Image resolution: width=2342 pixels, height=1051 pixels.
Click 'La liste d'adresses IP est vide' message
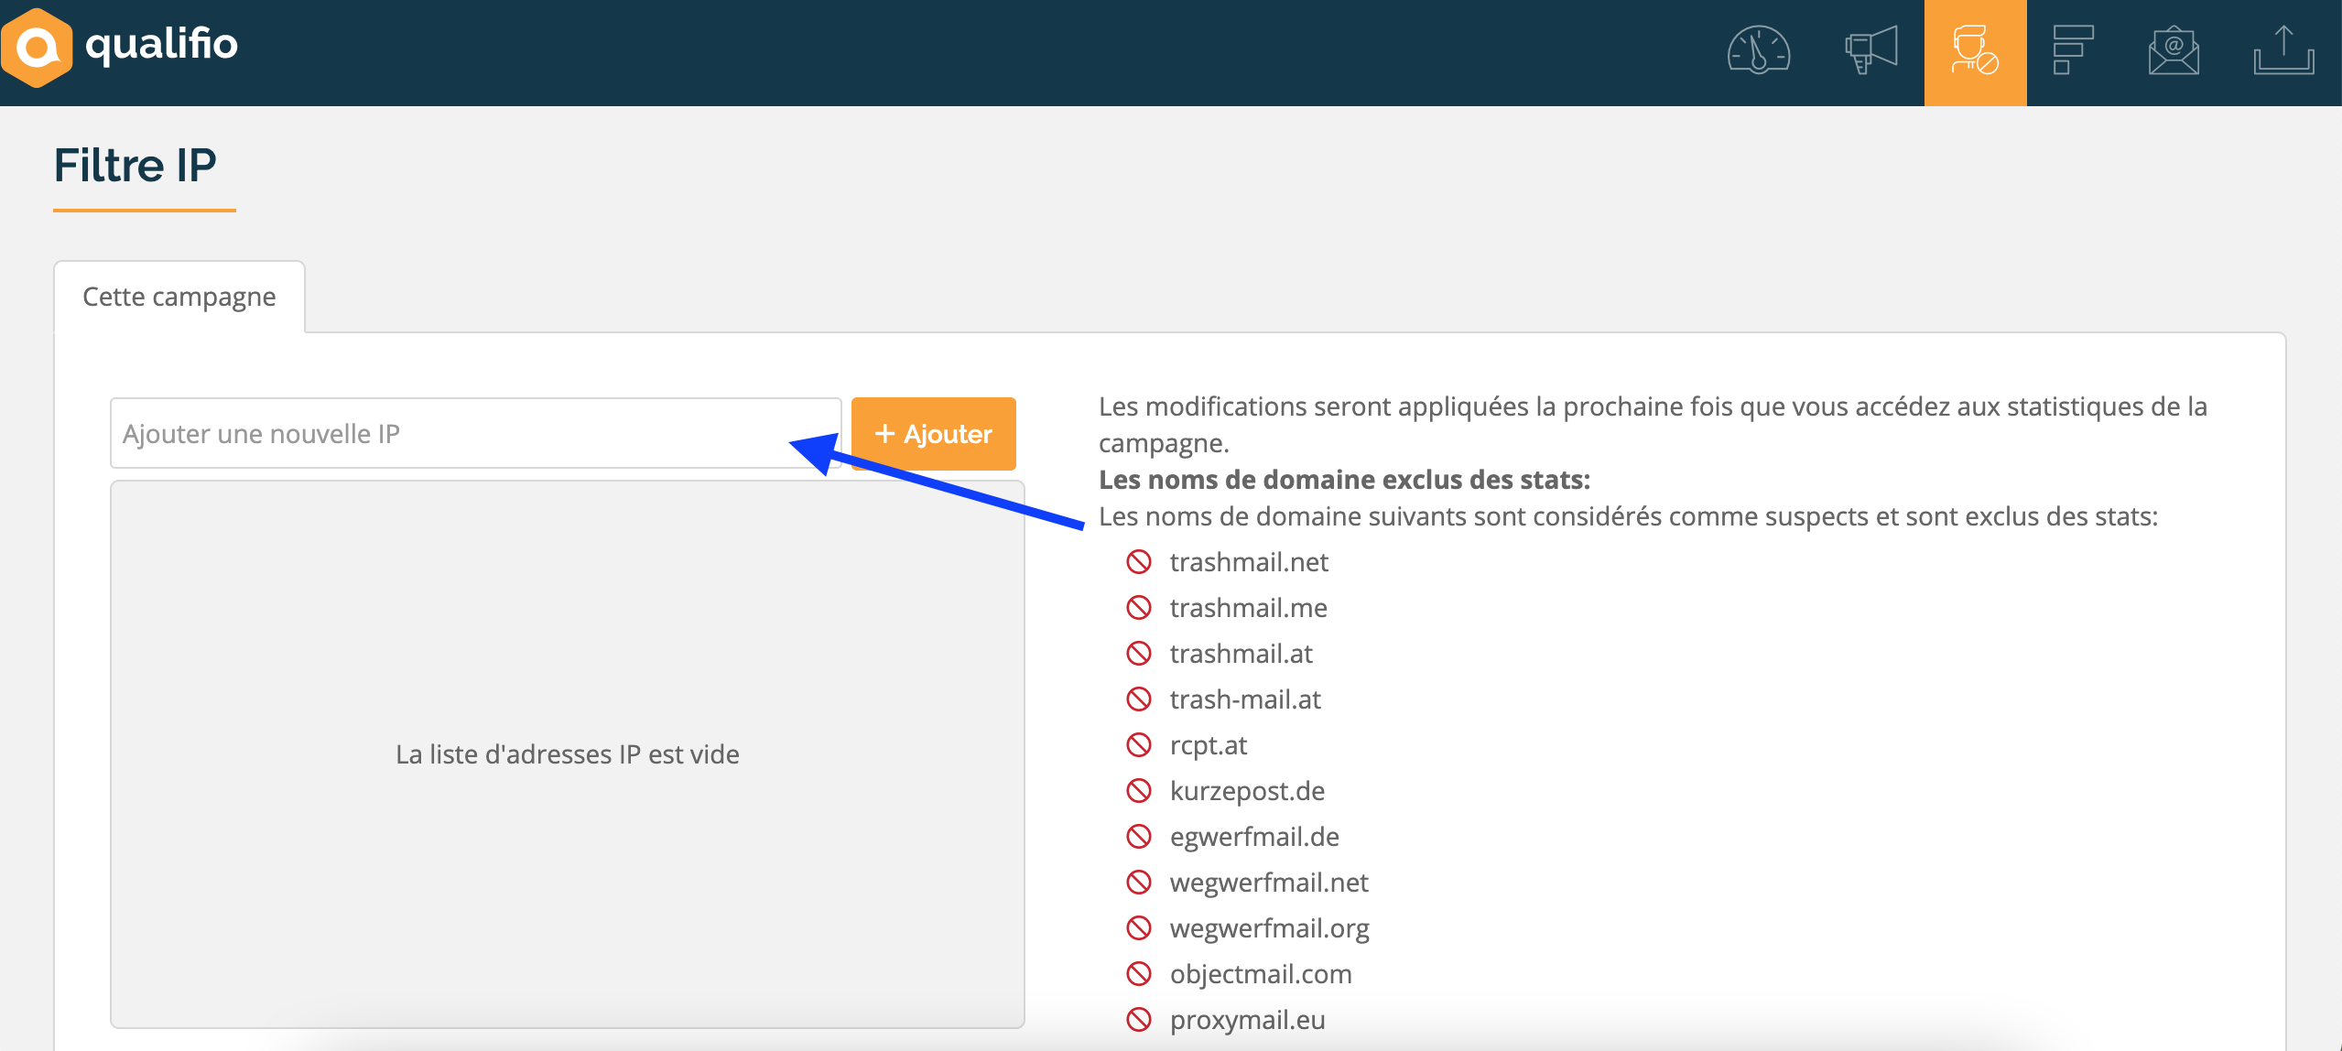point(568,754)
